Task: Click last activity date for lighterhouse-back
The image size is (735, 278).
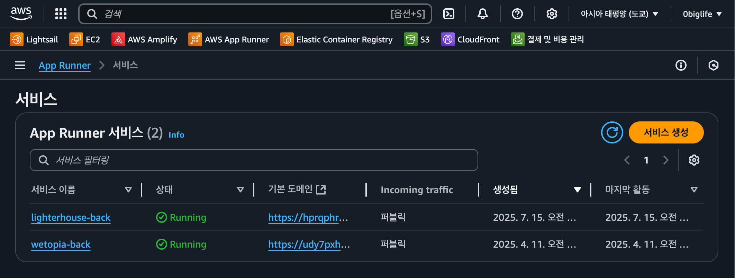Action: pos(647,217)
